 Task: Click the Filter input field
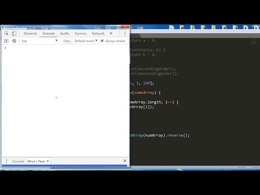tap(67, 41)
